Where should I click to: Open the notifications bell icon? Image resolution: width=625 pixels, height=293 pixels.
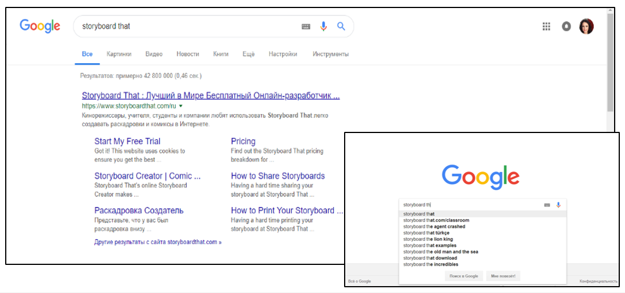tap(566, 27)
